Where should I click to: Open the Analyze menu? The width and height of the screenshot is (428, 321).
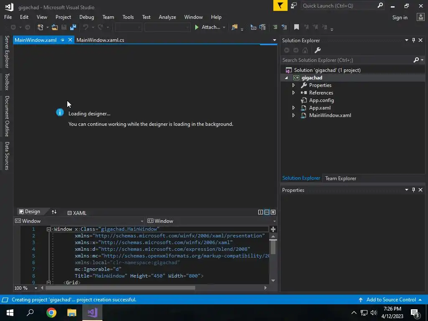pos(167,17)
